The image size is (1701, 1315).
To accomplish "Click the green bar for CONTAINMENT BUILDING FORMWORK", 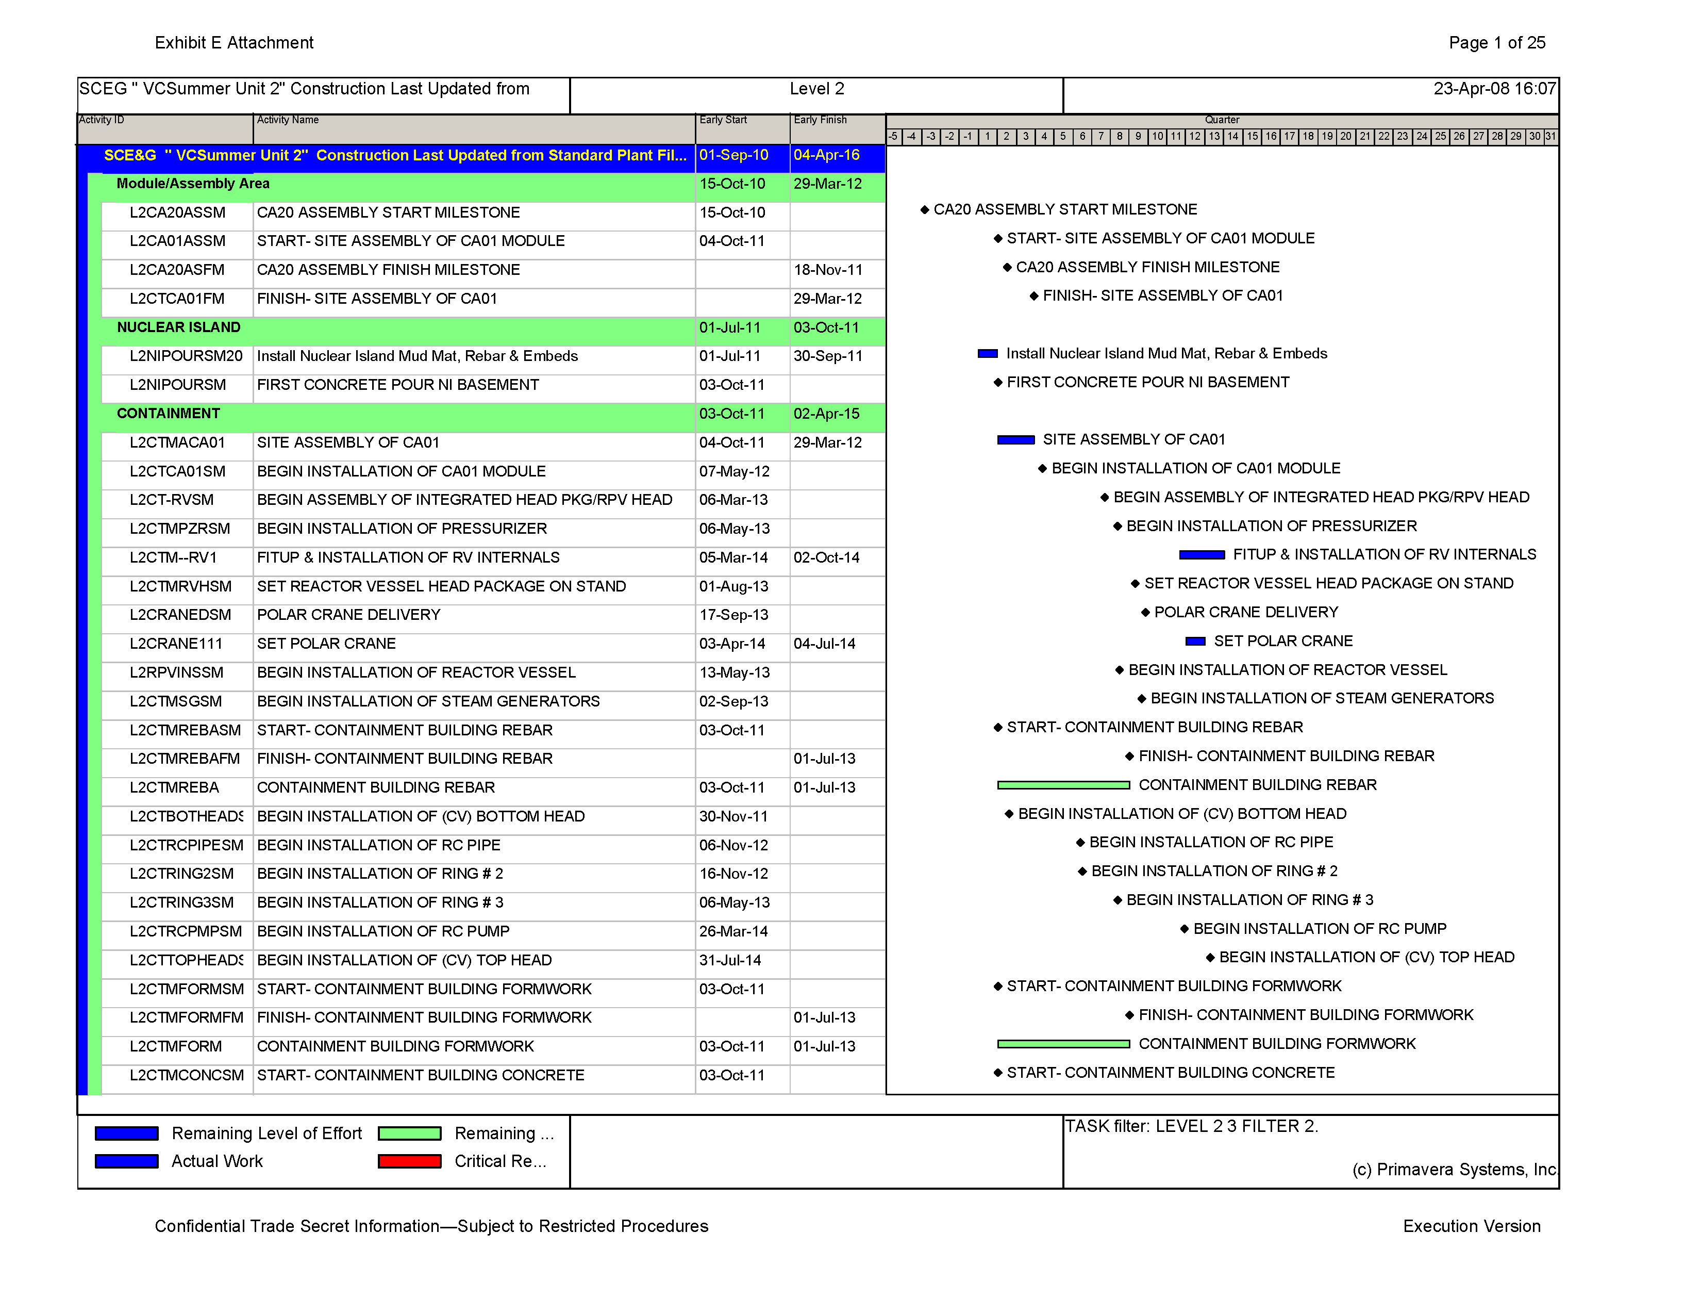I will (1063, 1044).
